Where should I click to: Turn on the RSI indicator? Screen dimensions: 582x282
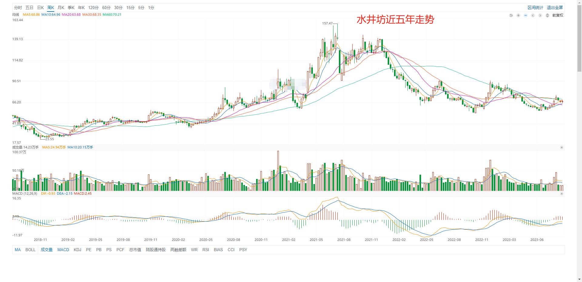point(206,250)
